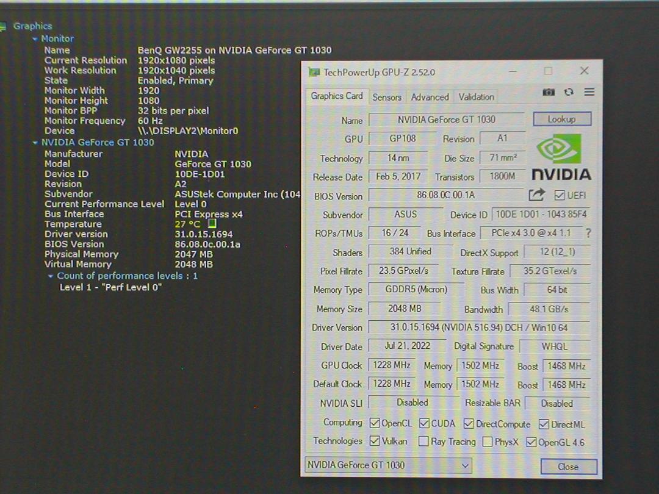659x494 pixels.
Task: Click the Graphics node icon
Action: pos(3,26)
